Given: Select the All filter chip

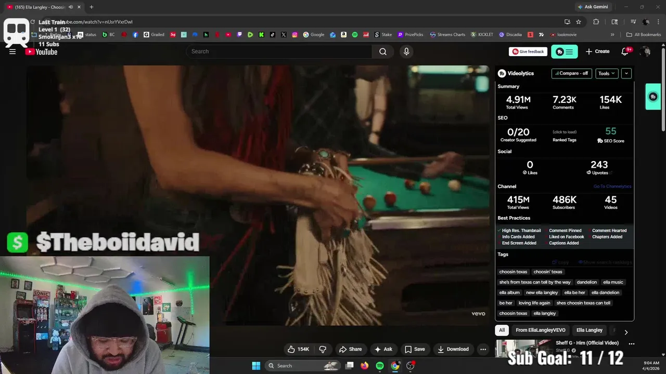Looking at the screenshot, I should pyautogui.click(x=502, y=330).
